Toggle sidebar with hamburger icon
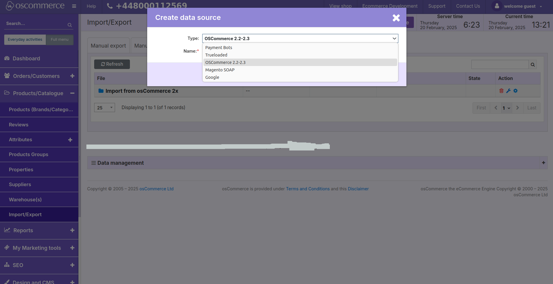Viewport: 553px width, 284px height. 74,6
